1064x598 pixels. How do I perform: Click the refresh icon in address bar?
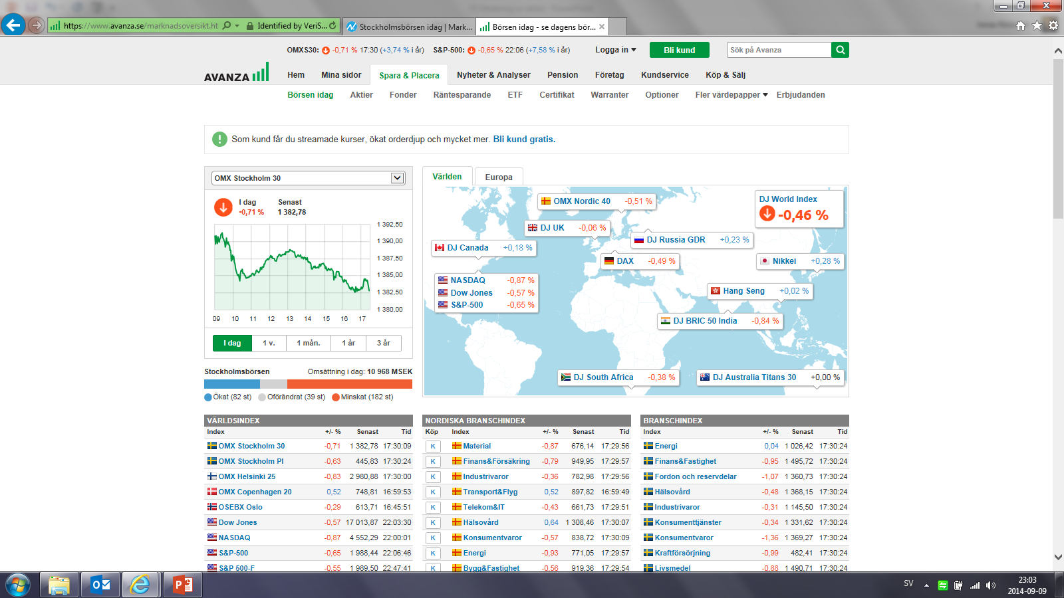coord(332,26)
